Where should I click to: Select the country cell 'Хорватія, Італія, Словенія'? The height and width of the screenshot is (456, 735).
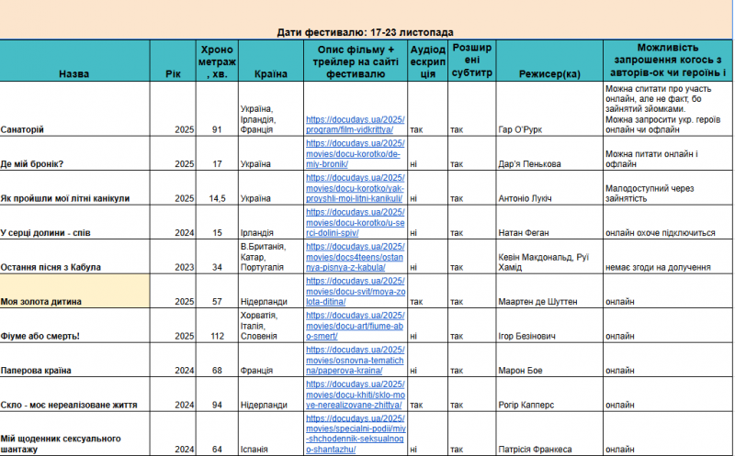(x=271, y=326)
